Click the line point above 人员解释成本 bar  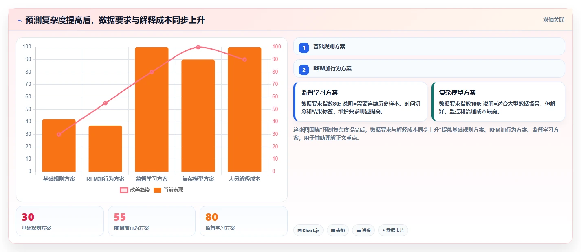(244, 59)
